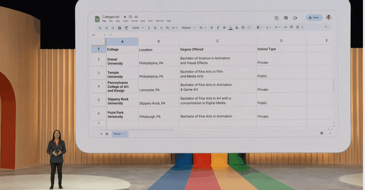Click the horizontal scrollbar below the grid

(137, 130)
